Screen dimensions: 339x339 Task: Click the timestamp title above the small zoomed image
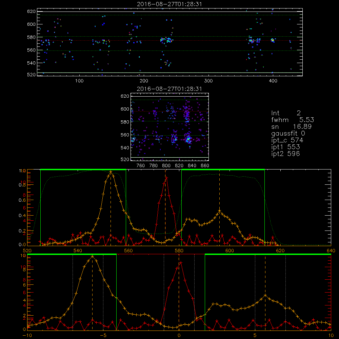click(x=169, y=89)
